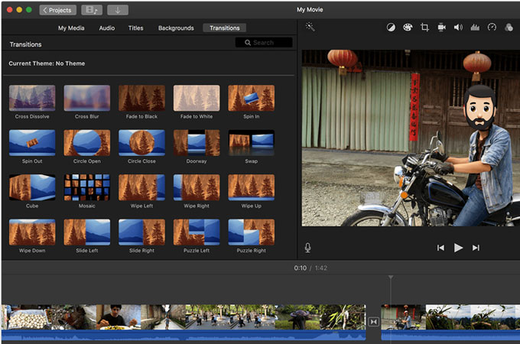The image size is (520, 344).
Task: Click the voiceover microphone icon
Action: [x=308, y=248]
